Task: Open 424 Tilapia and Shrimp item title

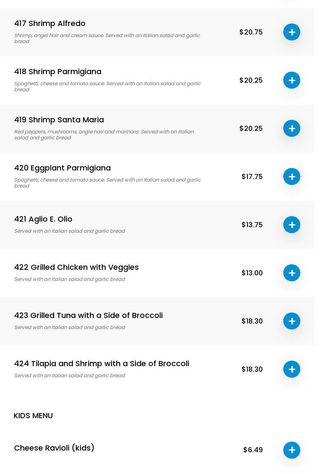Action: pyautogui.click(x=101, y=364)
